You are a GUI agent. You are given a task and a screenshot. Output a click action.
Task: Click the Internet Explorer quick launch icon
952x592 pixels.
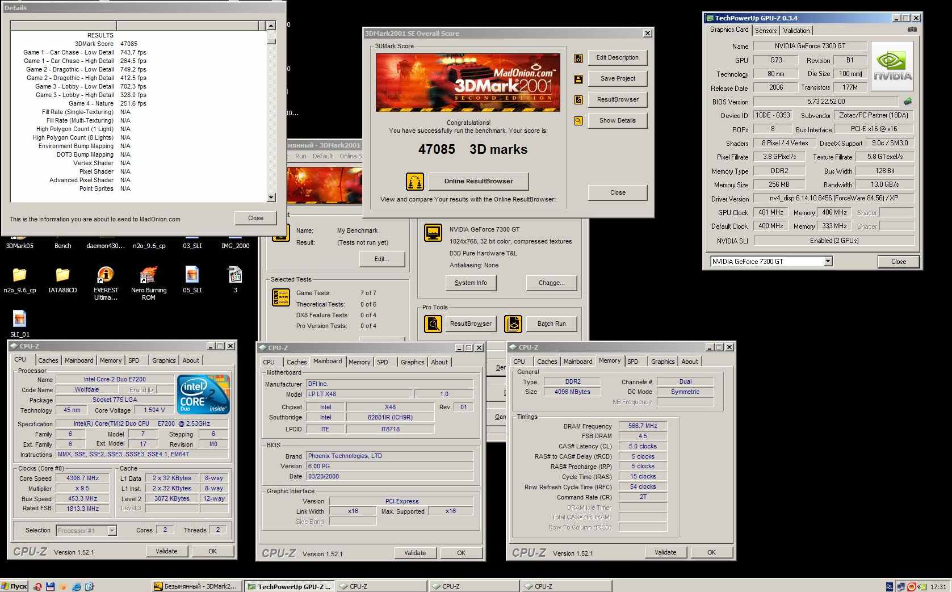point(76,586)
